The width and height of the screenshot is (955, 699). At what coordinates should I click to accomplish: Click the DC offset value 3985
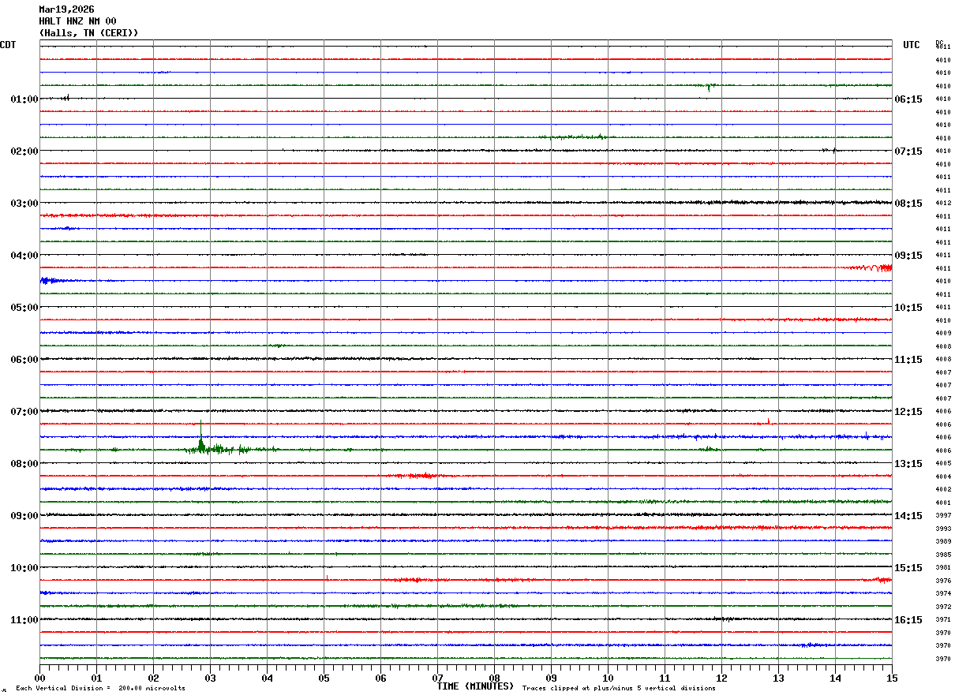click(x=943, y=555)
